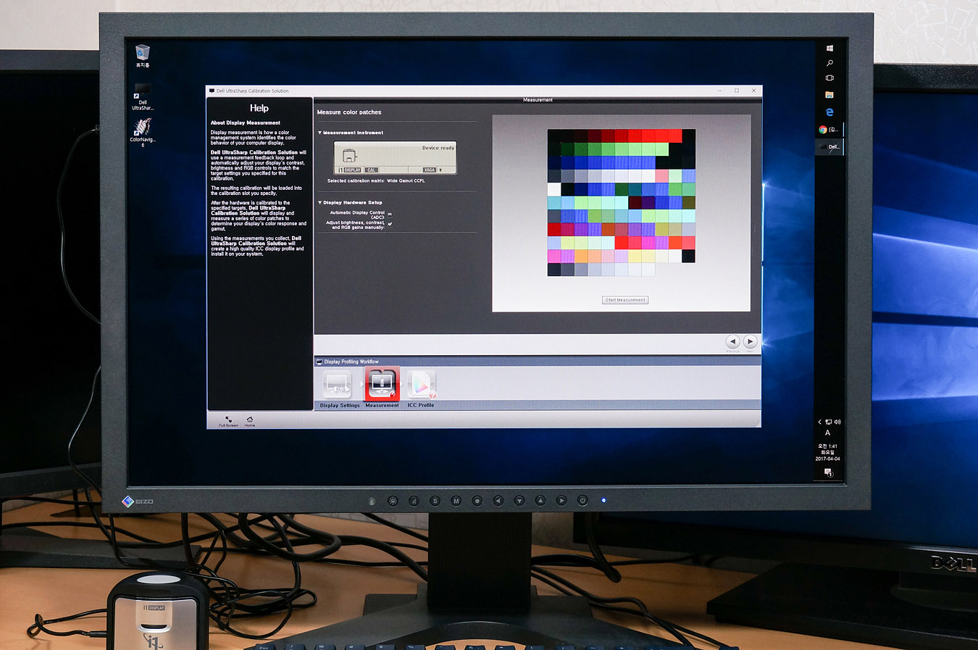This screenshot has width=978, height=650.
Task: Open the volume control in the tray
Action: pyautogui.click(x=837, y=422)
